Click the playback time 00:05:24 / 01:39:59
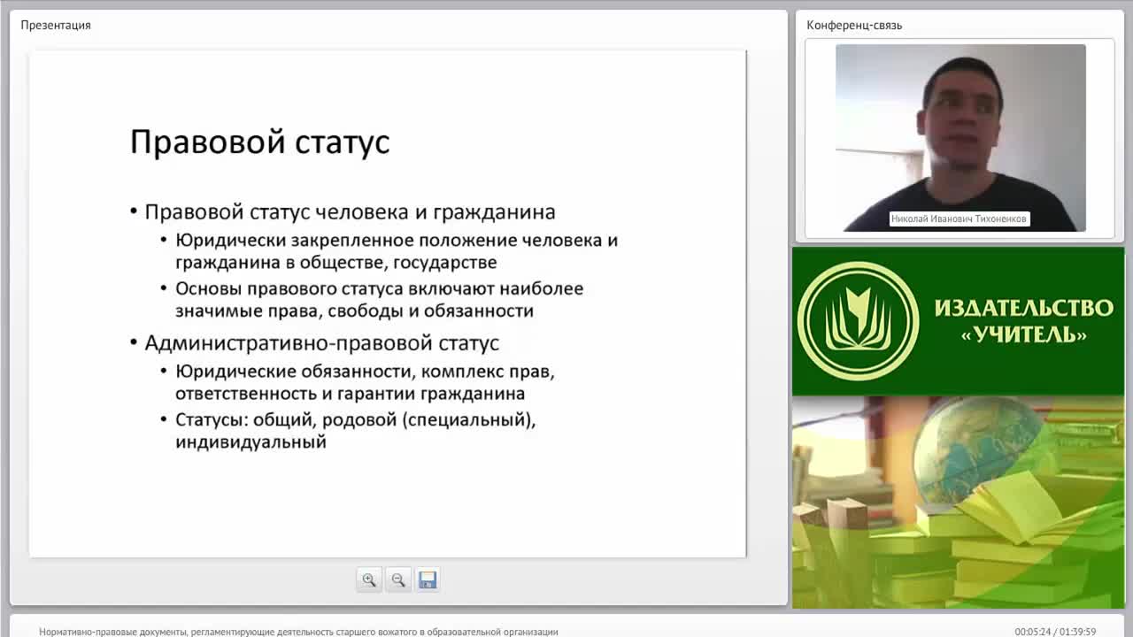1133x637 pixels. tap(1055, 632)
